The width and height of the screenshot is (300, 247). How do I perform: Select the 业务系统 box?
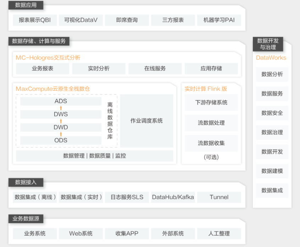coord(35,233)
